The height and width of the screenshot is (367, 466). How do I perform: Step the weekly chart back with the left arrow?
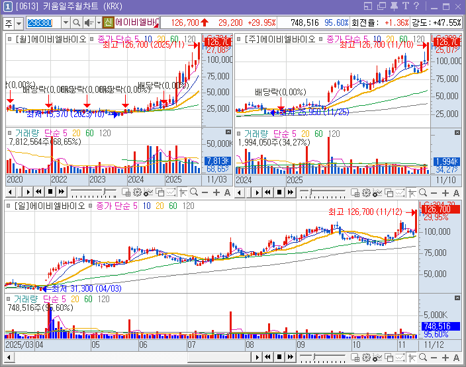(240, 192)
